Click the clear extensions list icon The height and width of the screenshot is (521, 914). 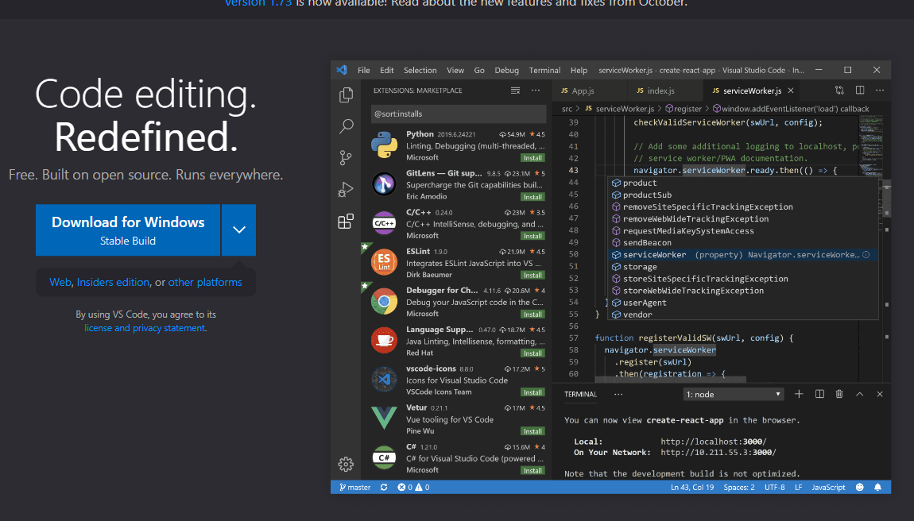pos(515,91)
